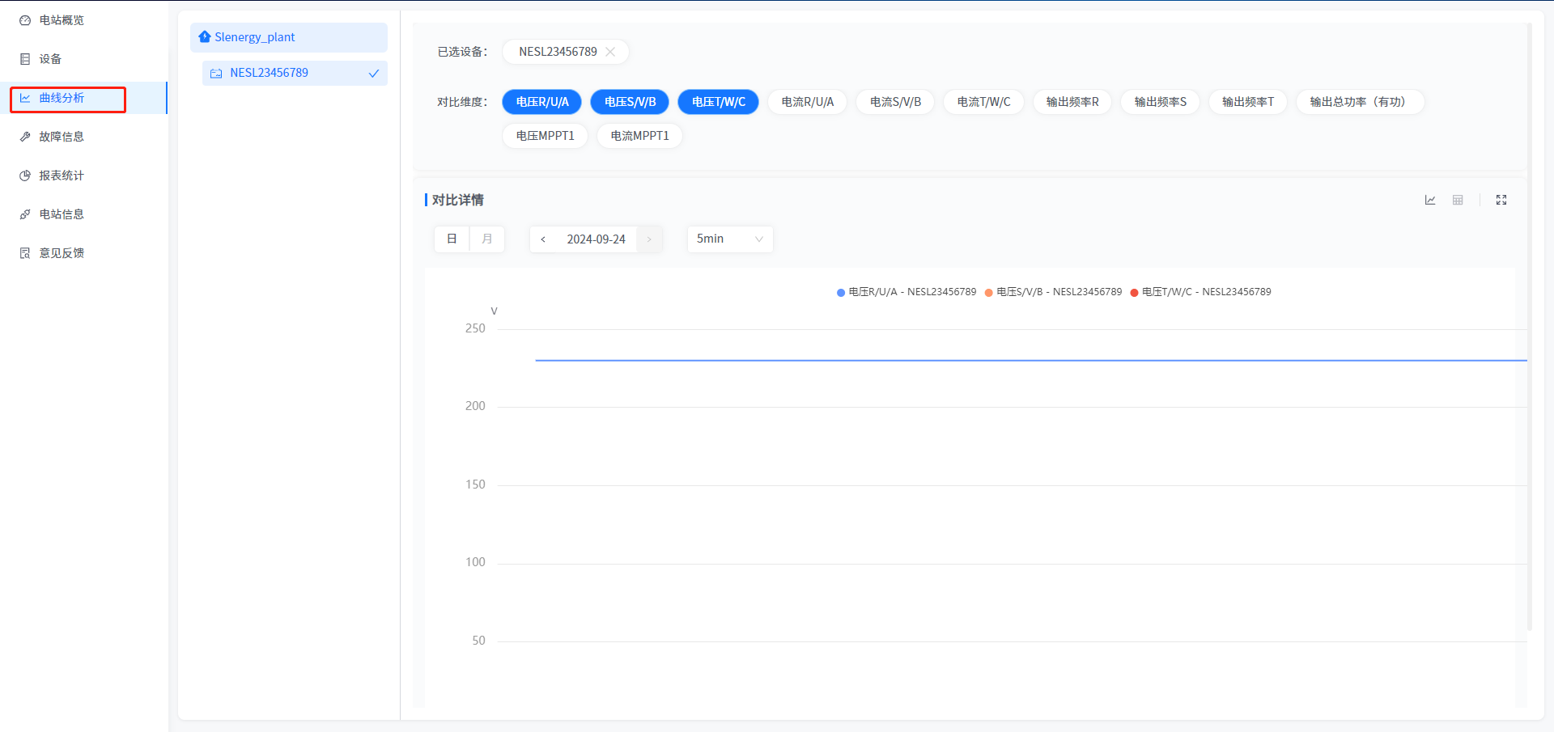1554x732 pixels.
Task: Go to previous date arrow
Action: coord(543,239)
